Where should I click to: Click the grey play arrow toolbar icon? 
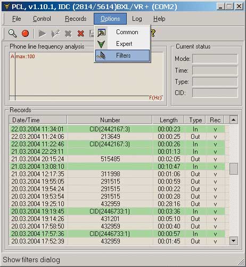point(42,34)
